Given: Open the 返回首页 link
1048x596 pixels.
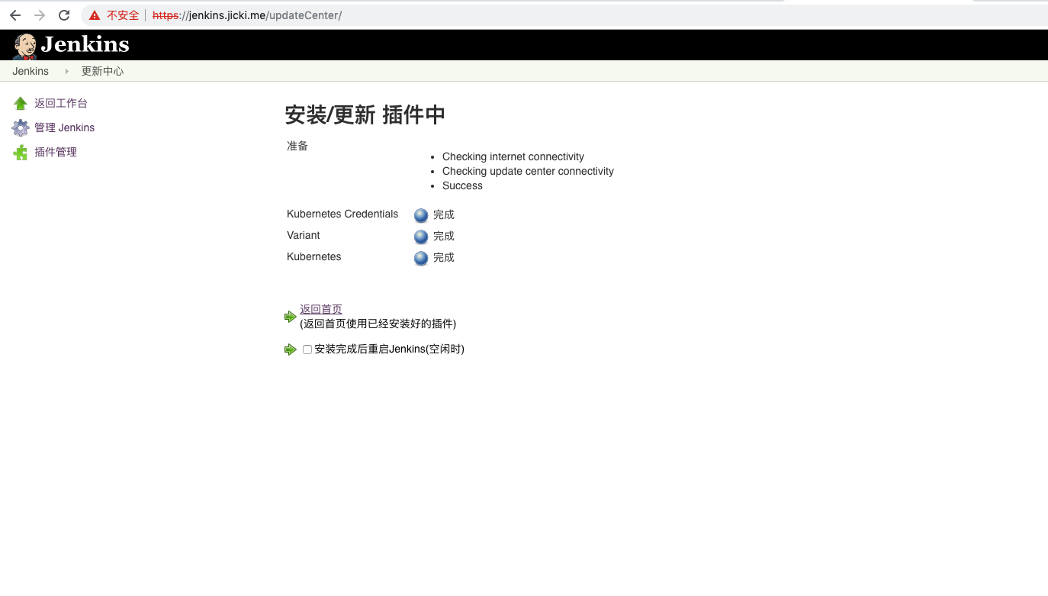Looking at the screenshot, I should click(320, 308).
